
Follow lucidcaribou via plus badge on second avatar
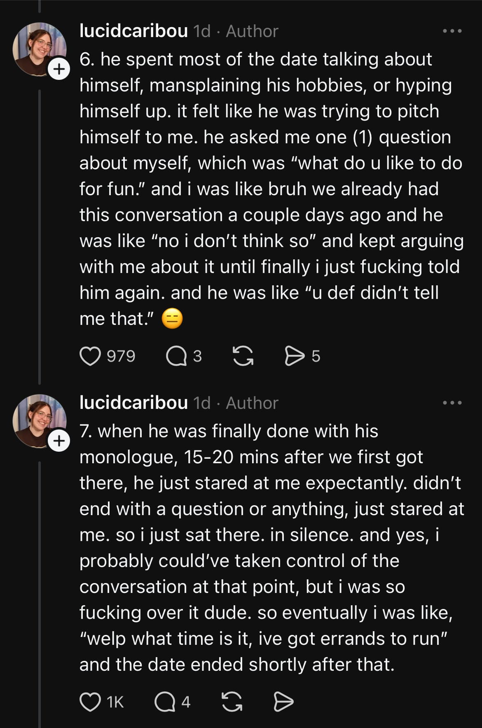59,441
